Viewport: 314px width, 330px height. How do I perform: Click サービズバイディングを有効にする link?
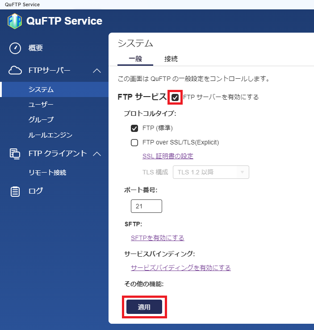[181, 268]
